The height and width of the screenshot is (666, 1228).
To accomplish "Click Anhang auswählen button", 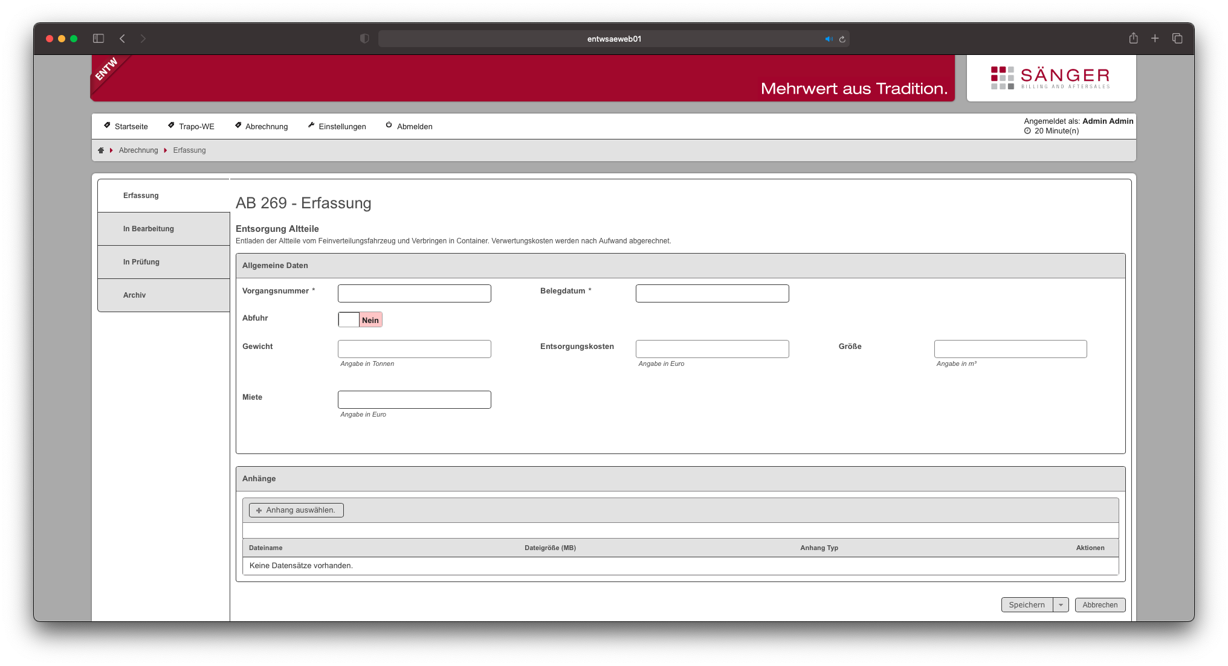I will 296,510.
